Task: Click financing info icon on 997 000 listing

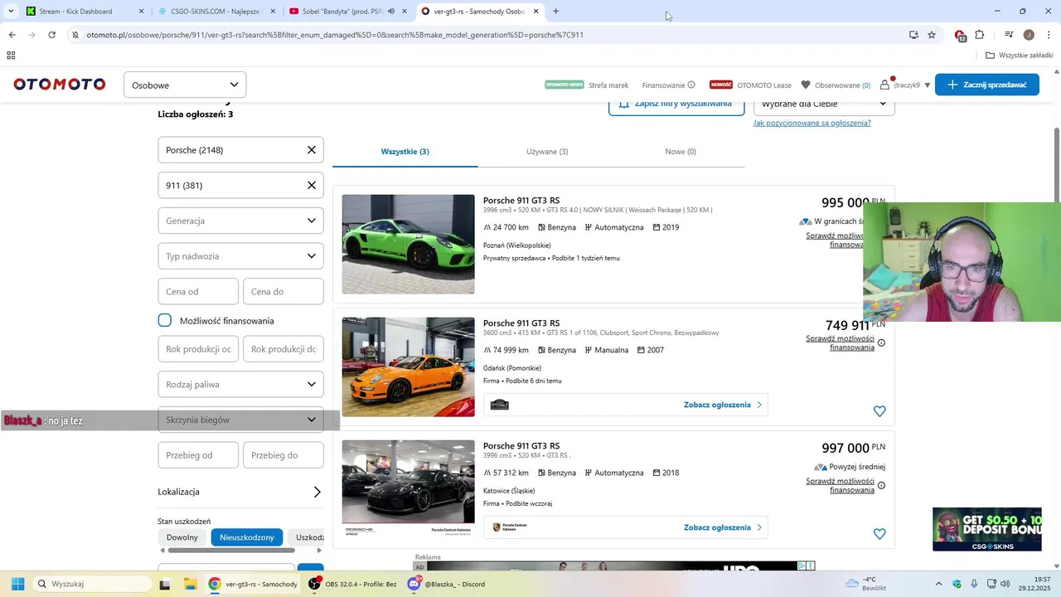Action: pyautogui.click(x=881, y=486)
